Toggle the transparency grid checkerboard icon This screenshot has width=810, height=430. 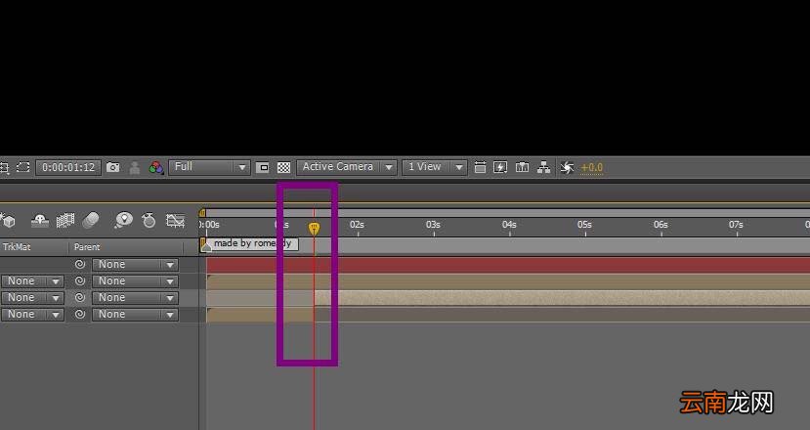[283, 167]
